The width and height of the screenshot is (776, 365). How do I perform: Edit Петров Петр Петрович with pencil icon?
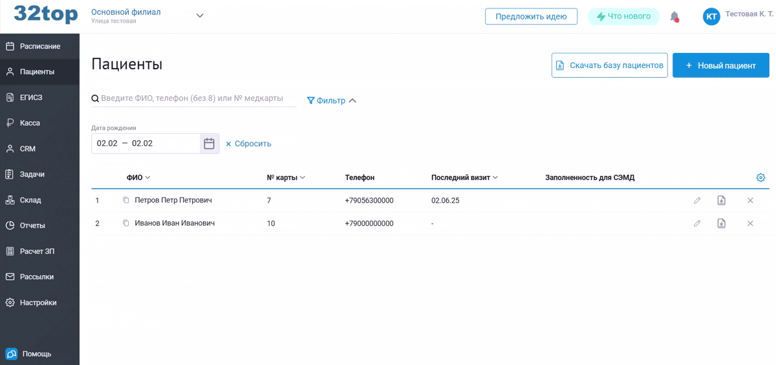pos(697,201)
